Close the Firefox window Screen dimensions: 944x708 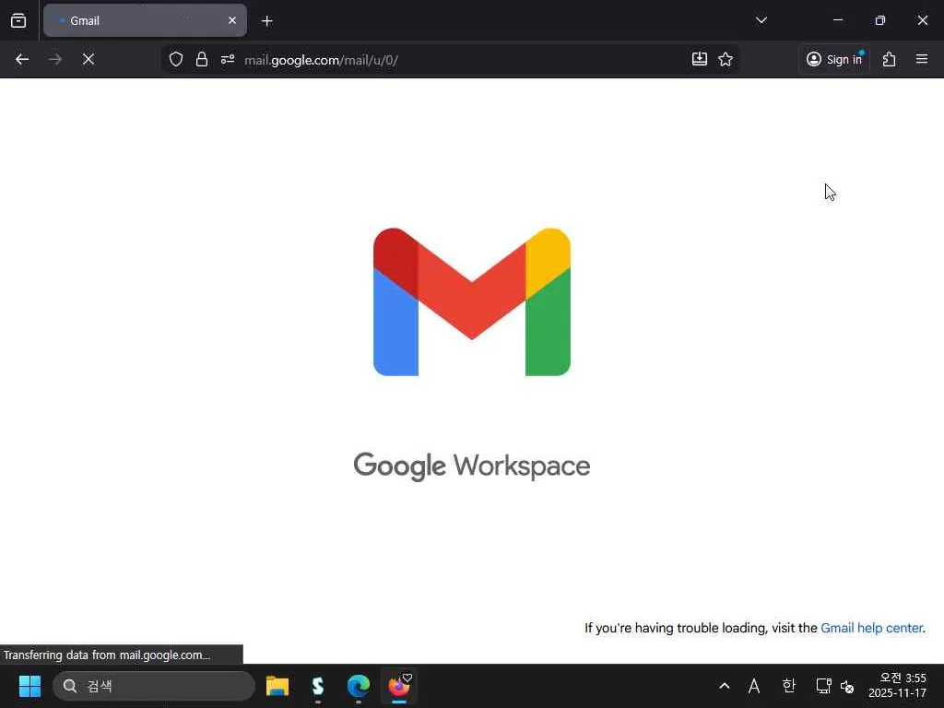point(922,20)
